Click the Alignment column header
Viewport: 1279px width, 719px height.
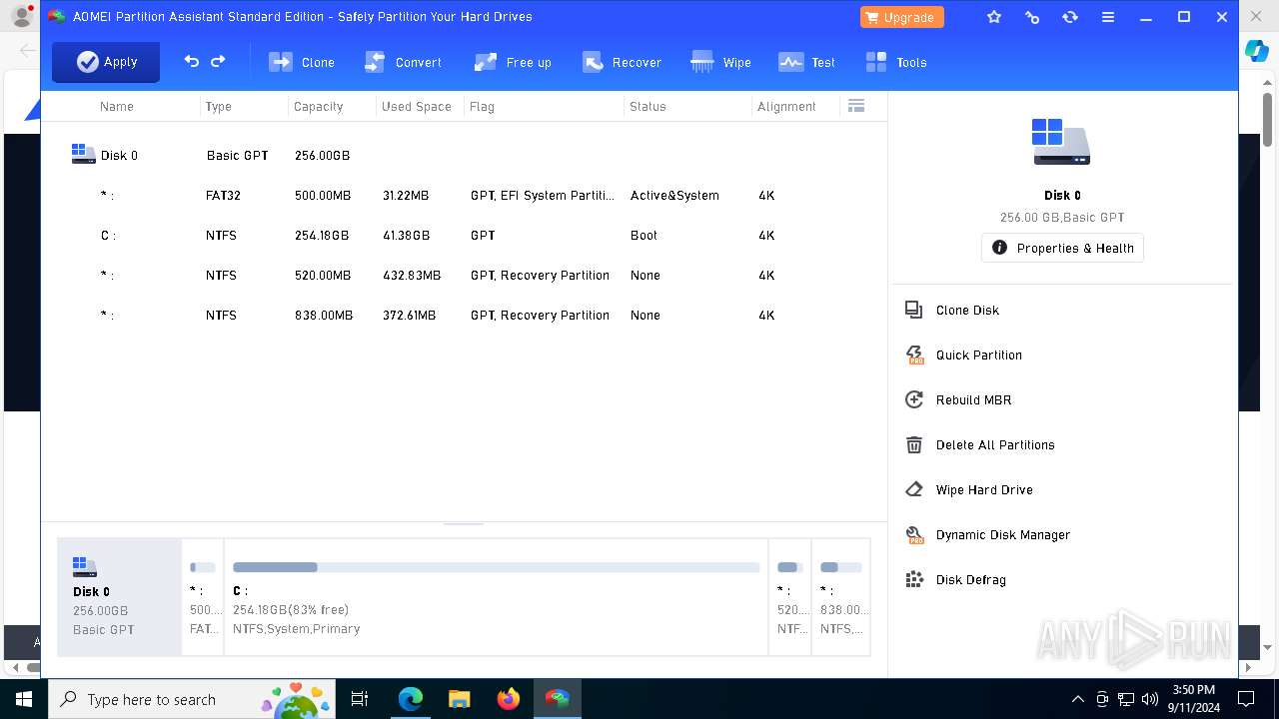(x=786, y=107)
